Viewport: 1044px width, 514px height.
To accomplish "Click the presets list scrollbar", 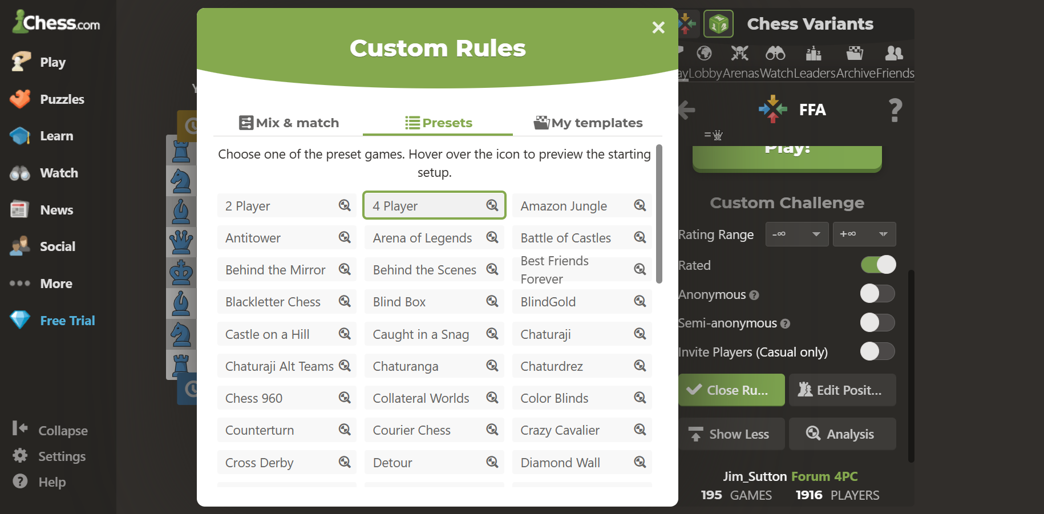I will tap(659, 214).
